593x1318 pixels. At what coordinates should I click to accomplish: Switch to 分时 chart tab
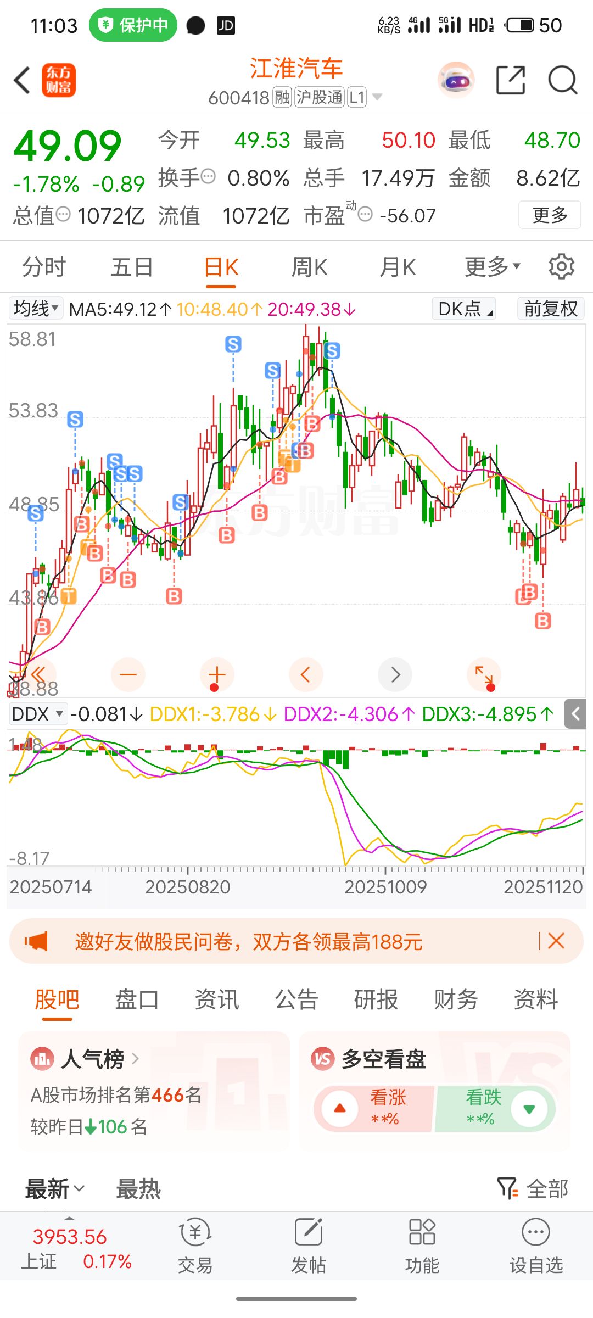point(44,267)
